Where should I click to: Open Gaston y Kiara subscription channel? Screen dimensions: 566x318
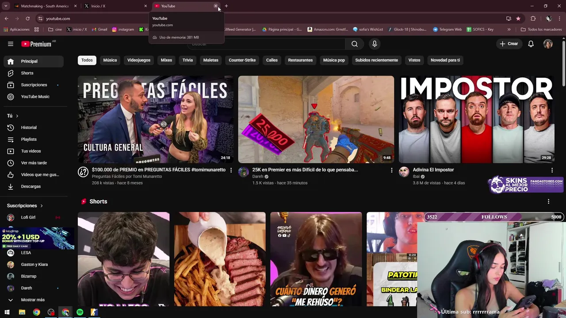click(34, 265)
